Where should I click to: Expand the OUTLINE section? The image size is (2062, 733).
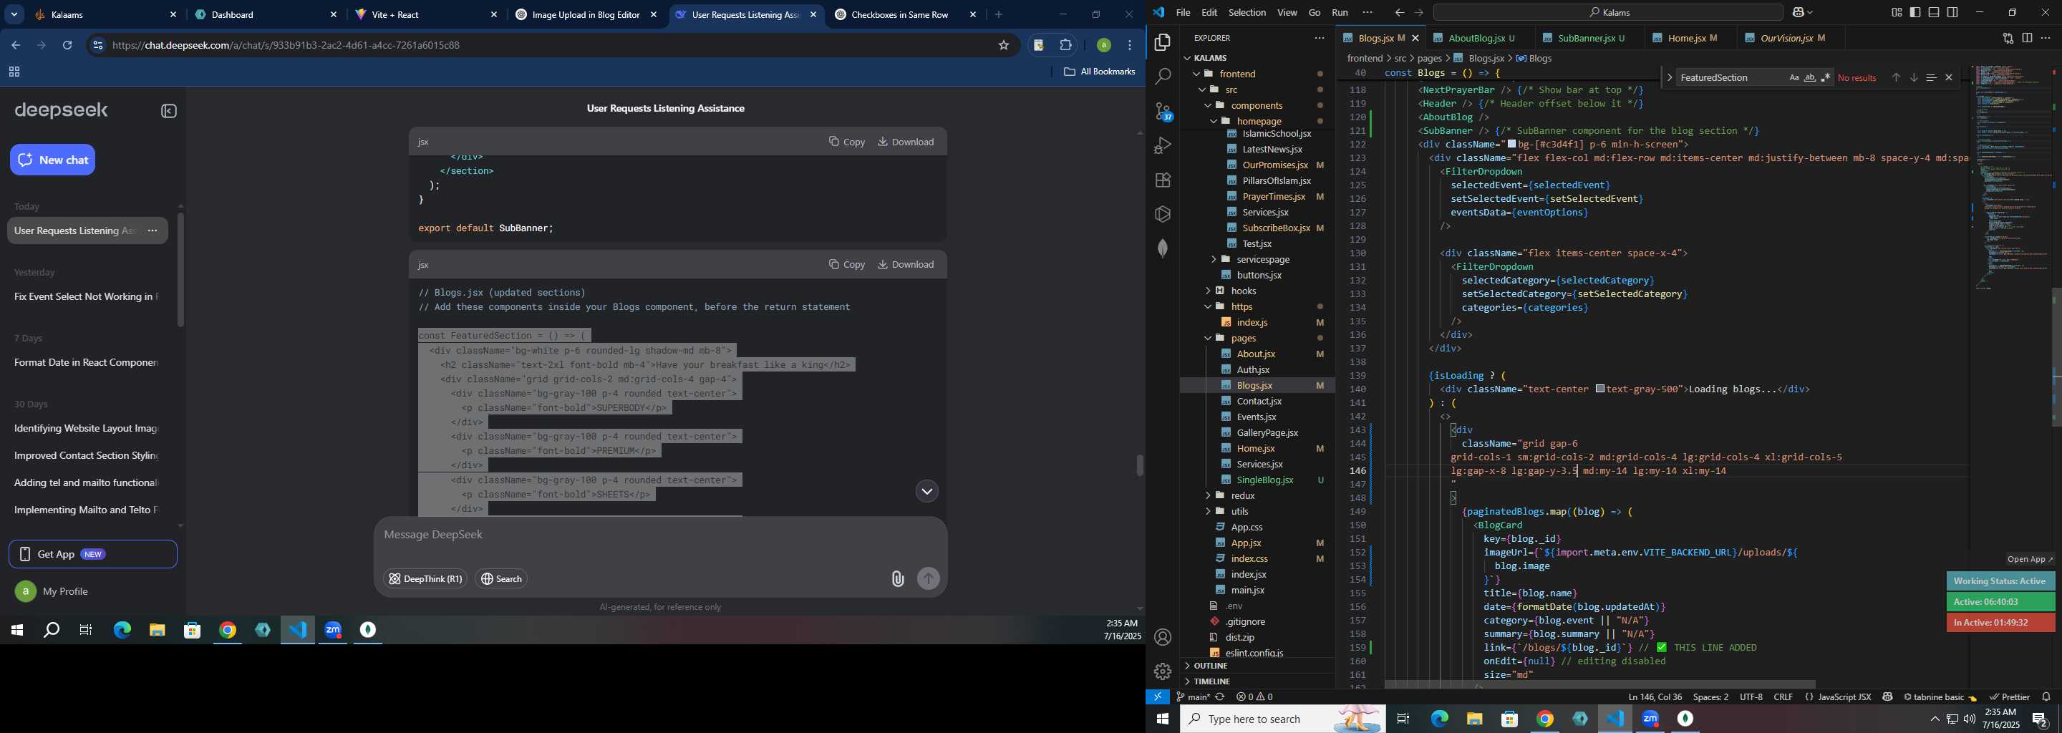(1210, 666)
